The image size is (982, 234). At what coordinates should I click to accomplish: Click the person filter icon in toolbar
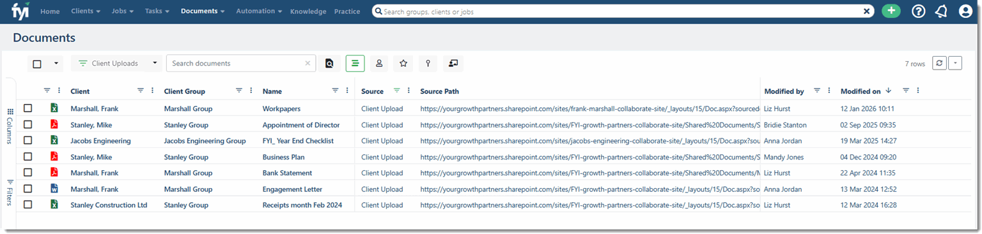click(x=379, y=63)
